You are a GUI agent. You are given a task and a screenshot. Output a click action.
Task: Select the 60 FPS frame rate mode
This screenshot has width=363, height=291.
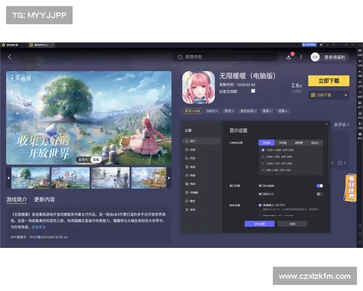(x=272, y=205)
